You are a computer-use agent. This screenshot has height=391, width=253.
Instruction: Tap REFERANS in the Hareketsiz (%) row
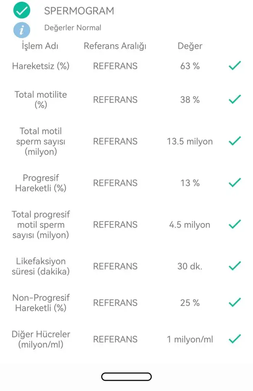115,66
